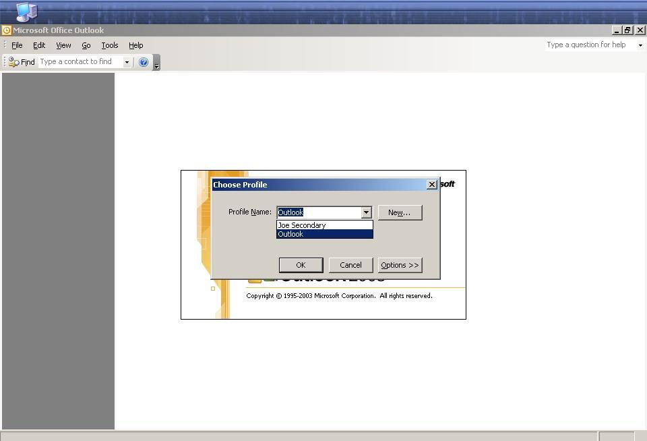Viewport: 647px width, 441px height.
Task: Open the Edit menu
Action: tap(39, 45)
